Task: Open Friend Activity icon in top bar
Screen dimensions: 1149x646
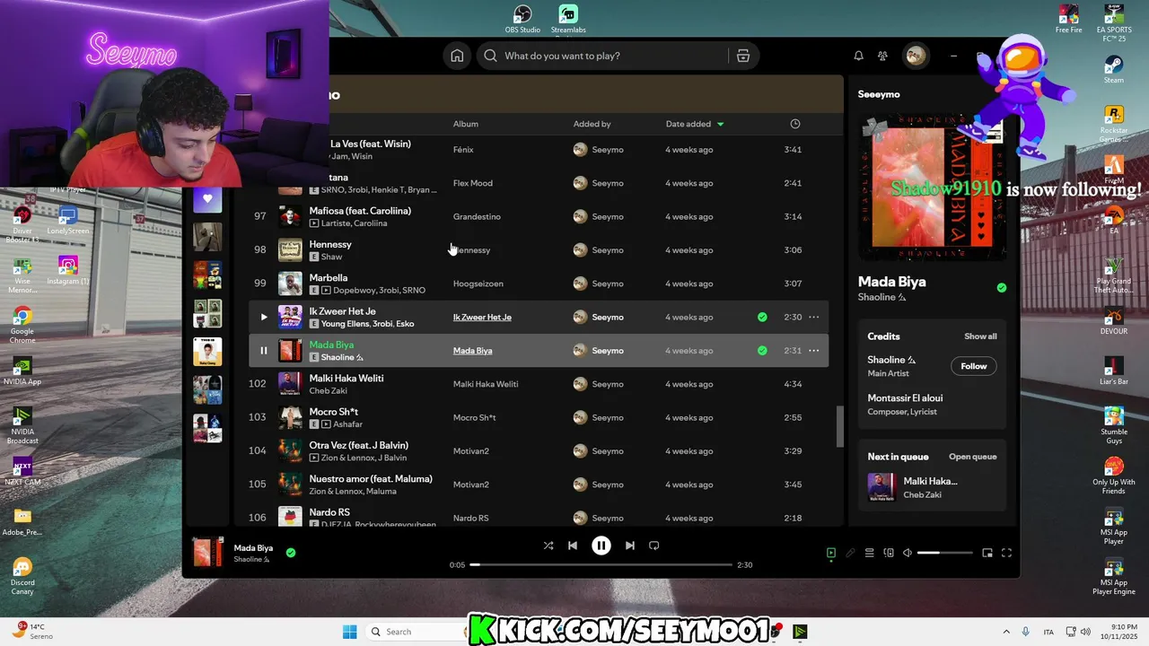Action: 882,56
